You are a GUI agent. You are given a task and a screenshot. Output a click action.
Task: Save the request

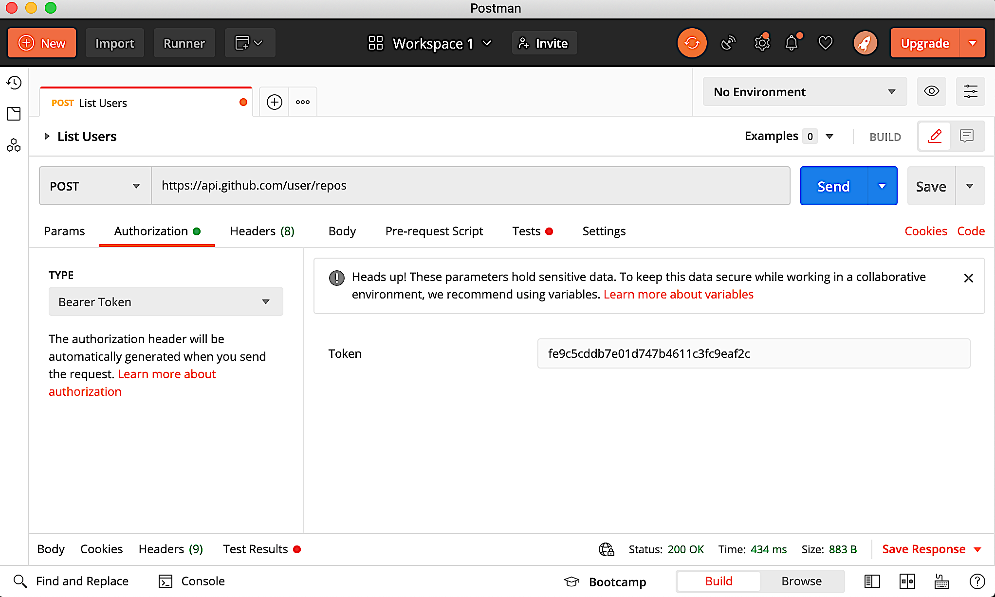(x=931, y=186)
